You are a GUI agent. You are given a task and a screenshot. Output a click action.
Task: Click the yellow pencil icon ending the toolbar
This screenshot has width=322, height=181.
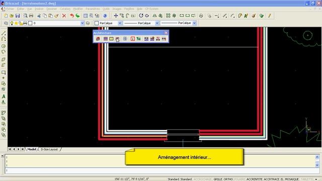pos(270,16)
